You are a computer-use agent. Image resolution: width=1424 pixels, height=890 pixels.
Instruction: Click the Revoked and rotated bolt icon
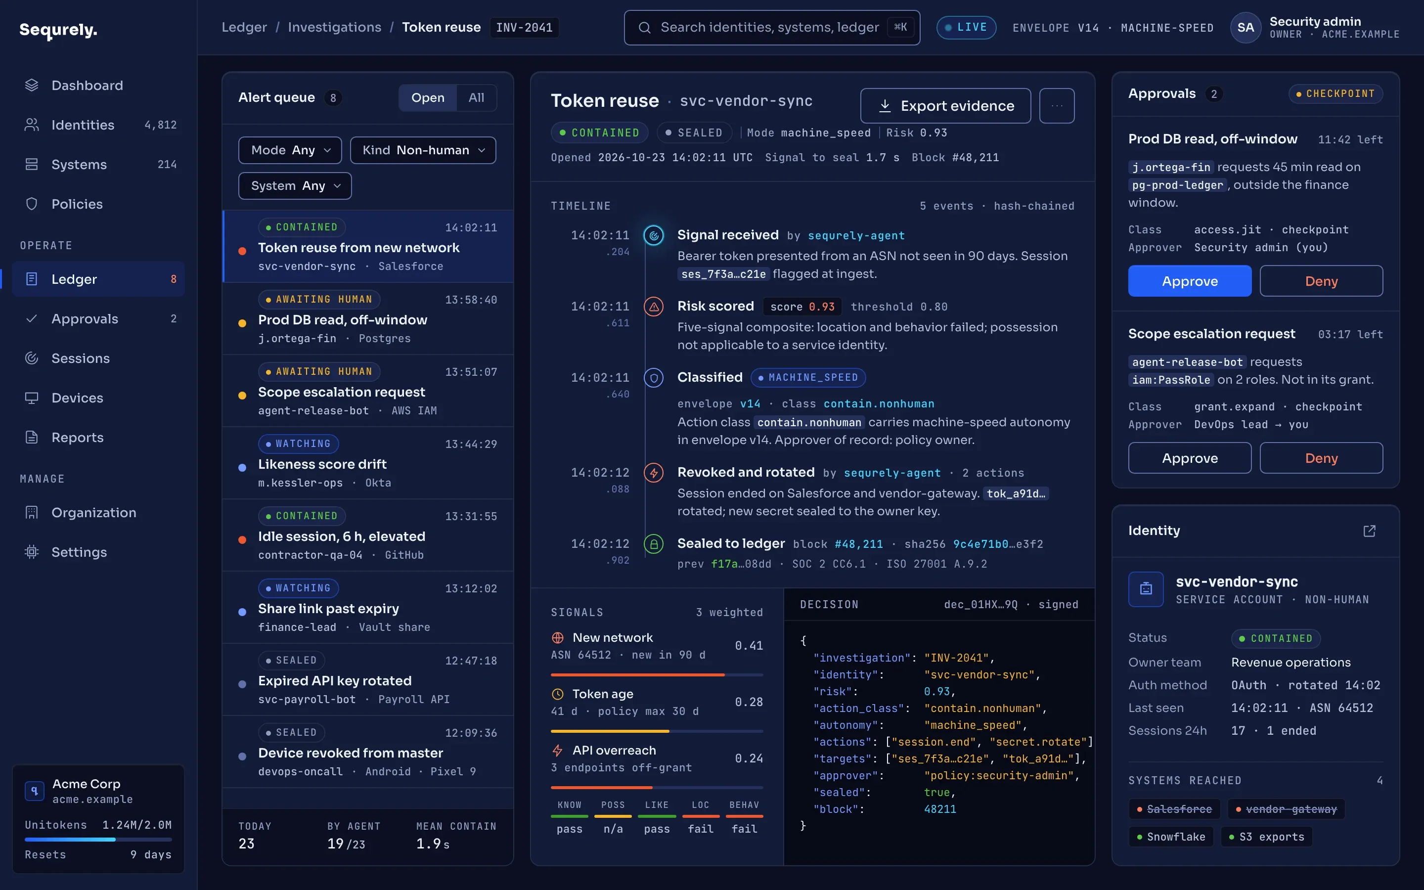(x=654, y=473)
